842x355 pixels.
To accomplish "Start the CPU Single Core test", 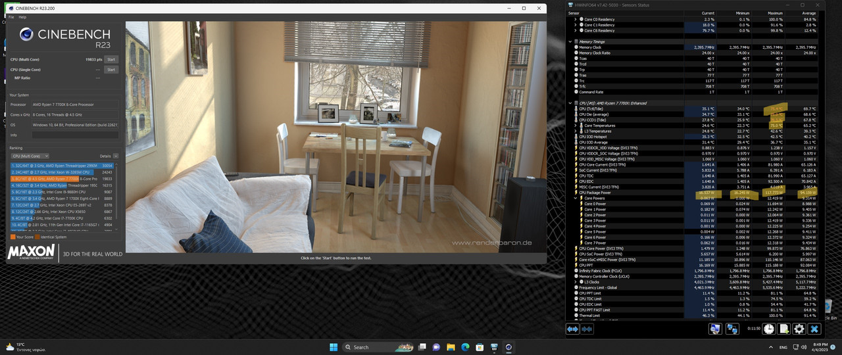I will tap(111, 69).
